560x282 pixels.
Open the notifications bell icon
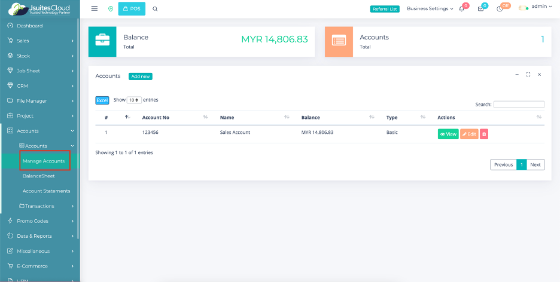[x=462, y=9]
